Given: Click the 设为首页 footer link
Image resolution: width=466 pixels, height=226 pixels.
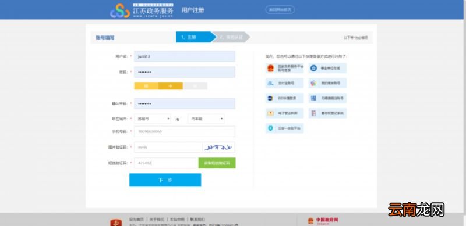Looking at the screenshot, I should 136,220.
